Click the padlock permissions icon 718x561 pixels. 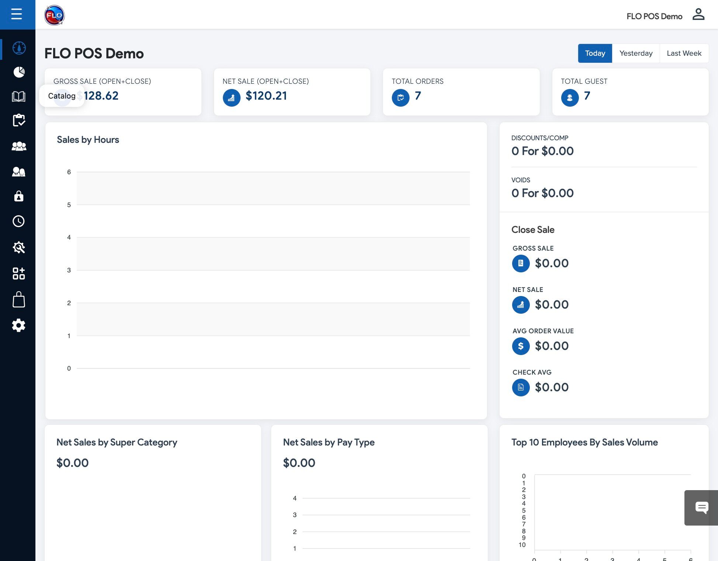[x=19, y=196]
